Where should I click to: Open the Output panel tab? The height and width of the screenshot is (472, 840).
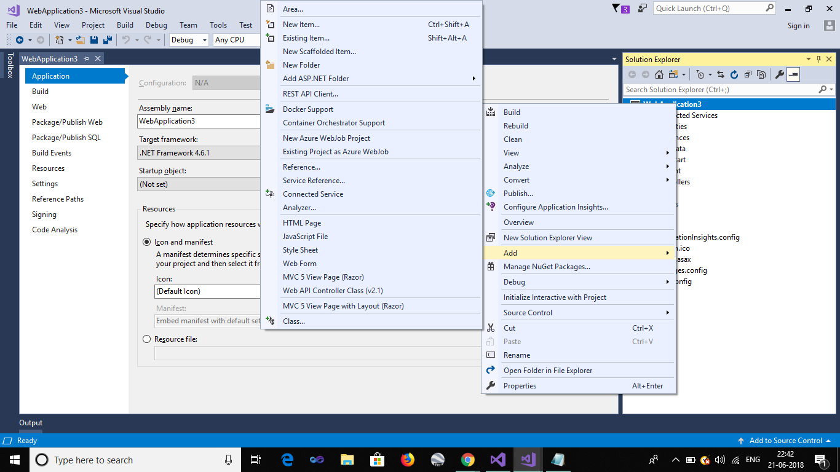point(31,423)
